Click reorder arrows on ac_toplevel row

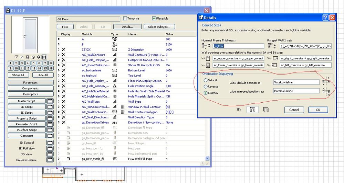[59, 76]
